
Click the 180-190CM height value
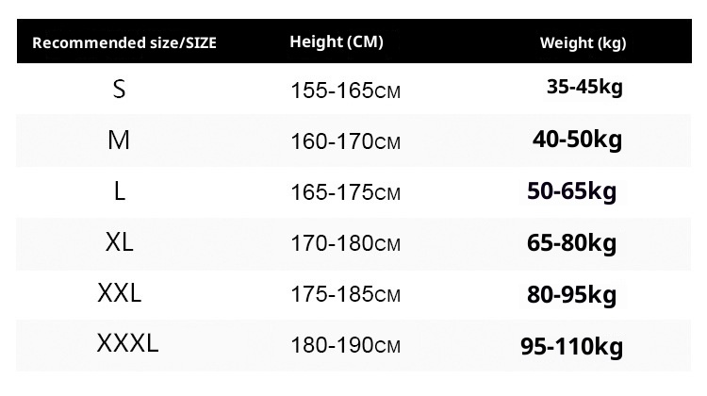346,346
